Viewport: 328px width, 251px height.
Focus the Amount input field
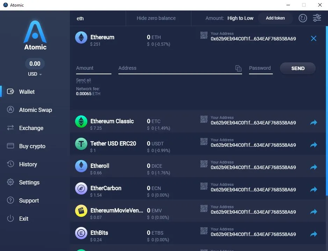[x=94, y=68]
